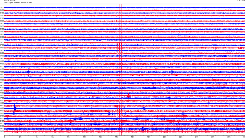The width and height of the screenshot is (245, 138).
Task: Select the 24m minute axis label
Action: click(x=197, y=137)
